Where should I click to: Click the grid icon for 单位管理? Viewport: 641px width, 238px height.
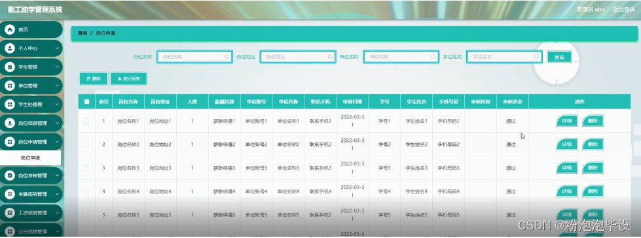coord(10,86)
